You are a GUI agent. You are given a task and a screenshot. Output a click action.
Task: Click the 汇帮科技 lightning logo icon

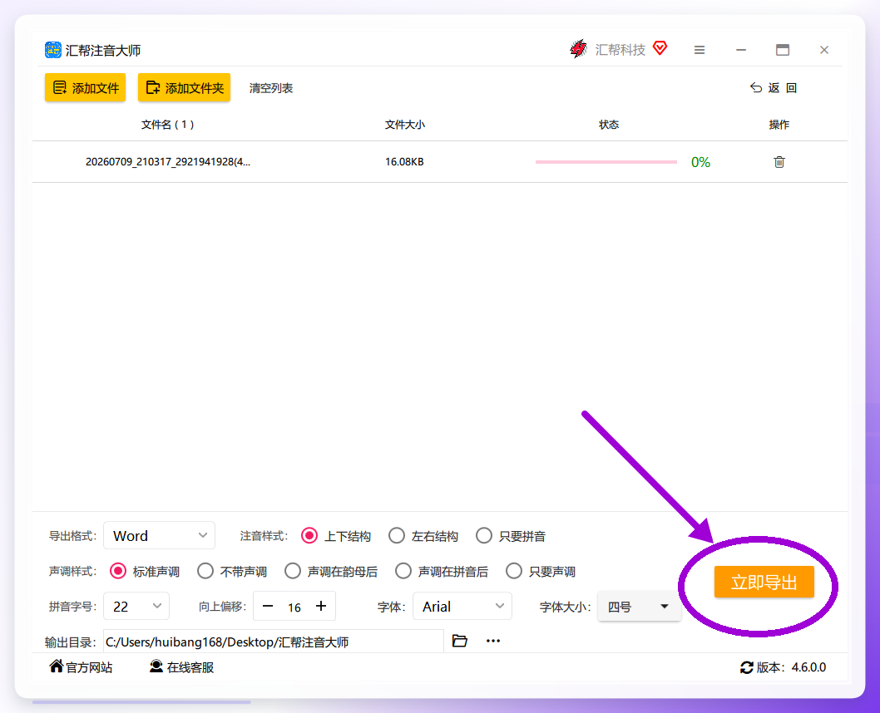tap(578, 49)
